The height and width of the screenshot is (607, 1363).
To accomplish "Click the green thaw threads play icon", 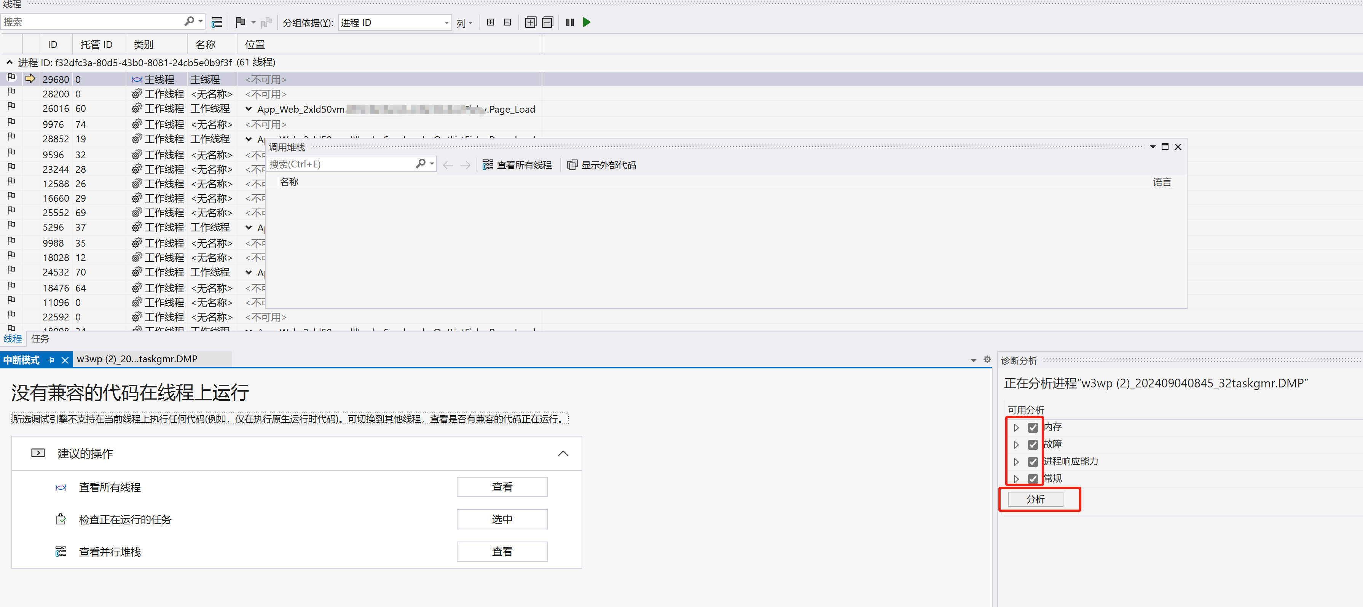I will 586,22.
